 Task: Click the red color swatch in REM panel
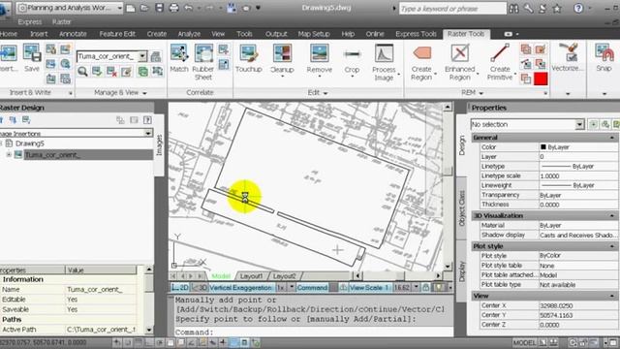point(541,79)
